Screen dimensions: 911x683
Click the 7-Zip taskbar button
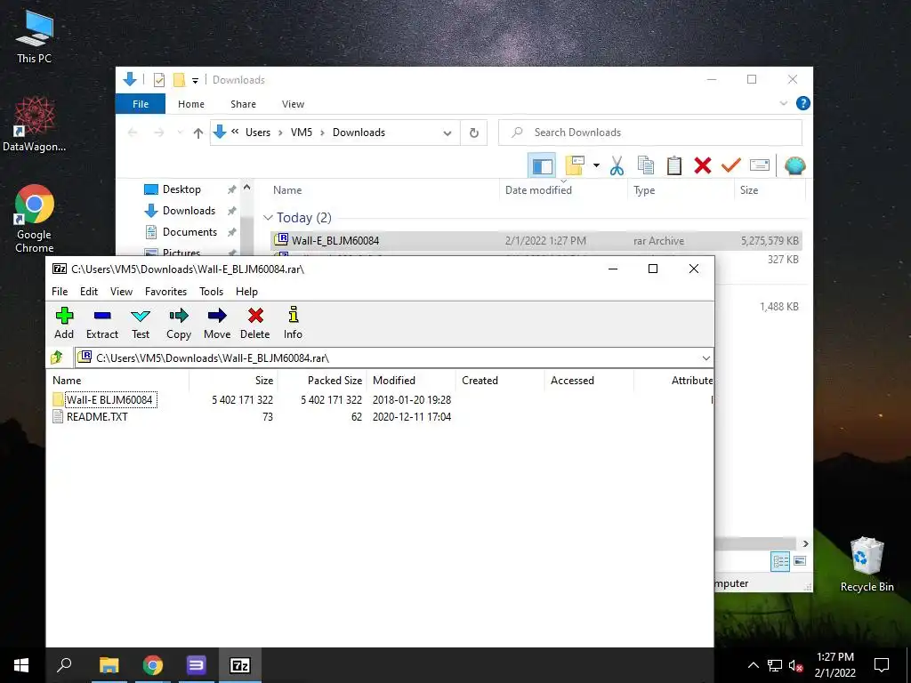(240, 665)
